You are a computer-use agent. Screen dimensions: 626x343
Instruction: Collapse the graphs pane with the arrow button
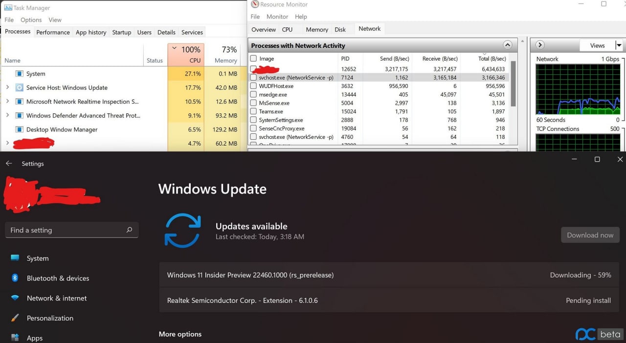(x=540, y=45)
